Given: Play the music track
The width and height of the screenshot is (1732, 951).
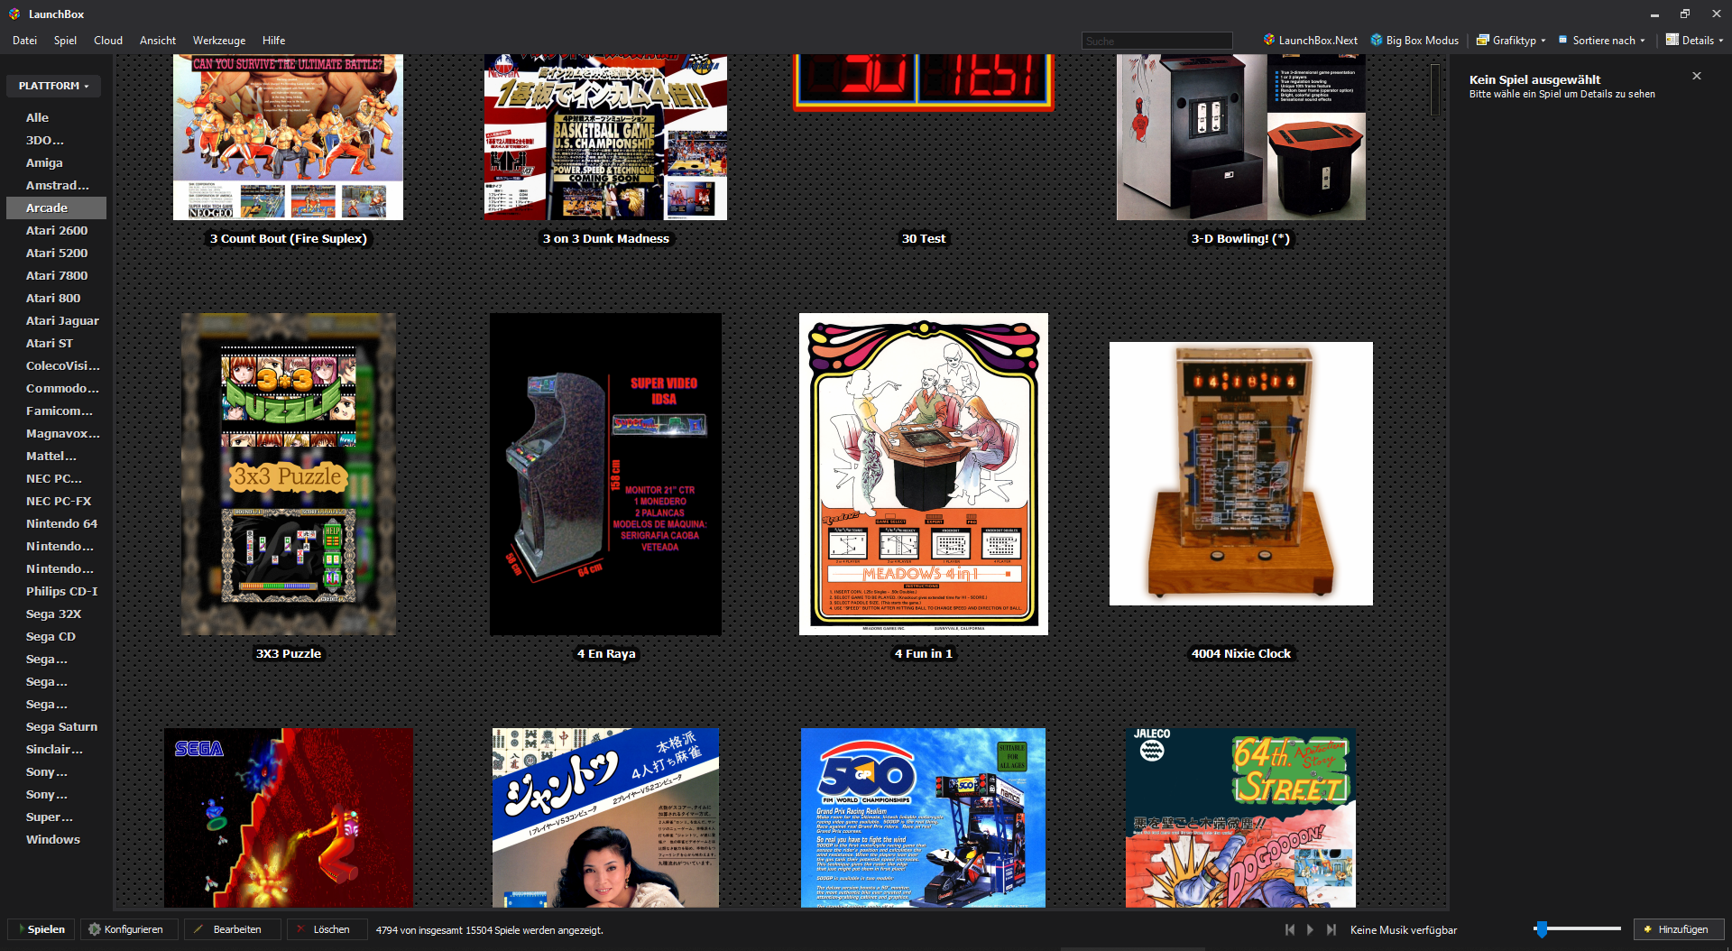Looking at the screenshot, I should click(x=1310, y=929).
